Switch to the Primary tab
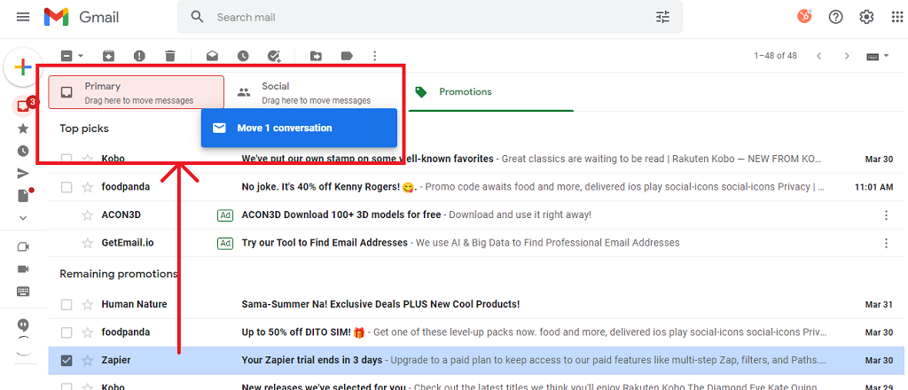Image resolution: width=908 pixels, height=390 pixels. click(136, 92)
